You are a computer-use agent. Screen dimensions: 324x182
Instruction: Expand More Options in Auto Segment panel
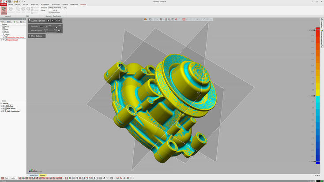(x=37, y=36)
